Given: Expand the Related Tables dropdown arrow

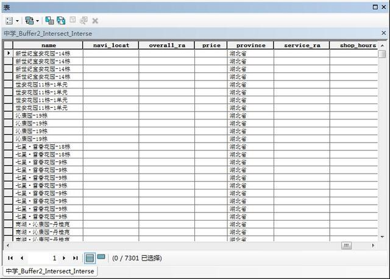Looking at the screenshot, I should point(38,21).
